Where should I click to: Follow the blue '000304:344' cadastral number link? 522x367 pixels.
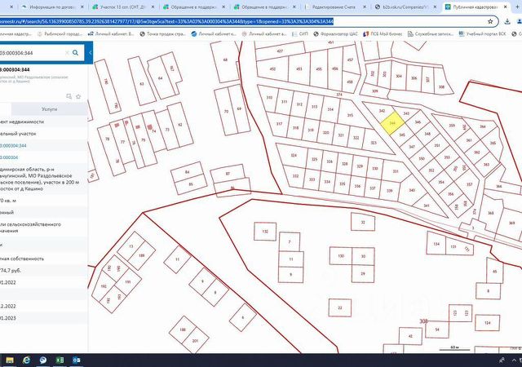click(x=13, y=145)
